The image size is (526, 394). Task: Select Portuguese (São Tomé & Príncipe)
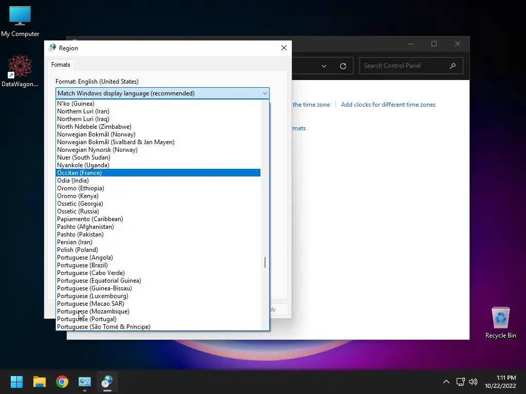[x=158, y=327]
